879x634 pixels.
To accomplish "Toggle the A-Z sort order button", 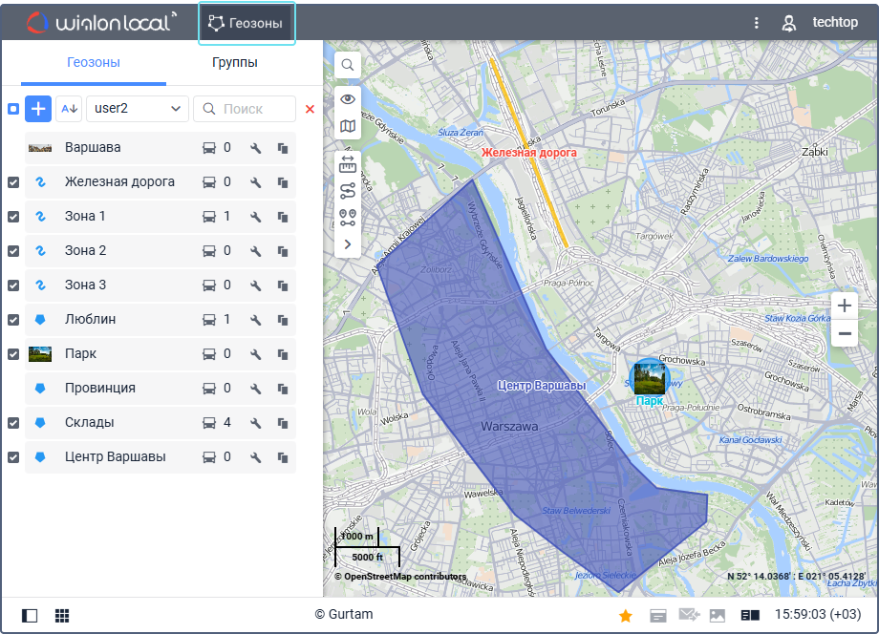I will 69,109.
